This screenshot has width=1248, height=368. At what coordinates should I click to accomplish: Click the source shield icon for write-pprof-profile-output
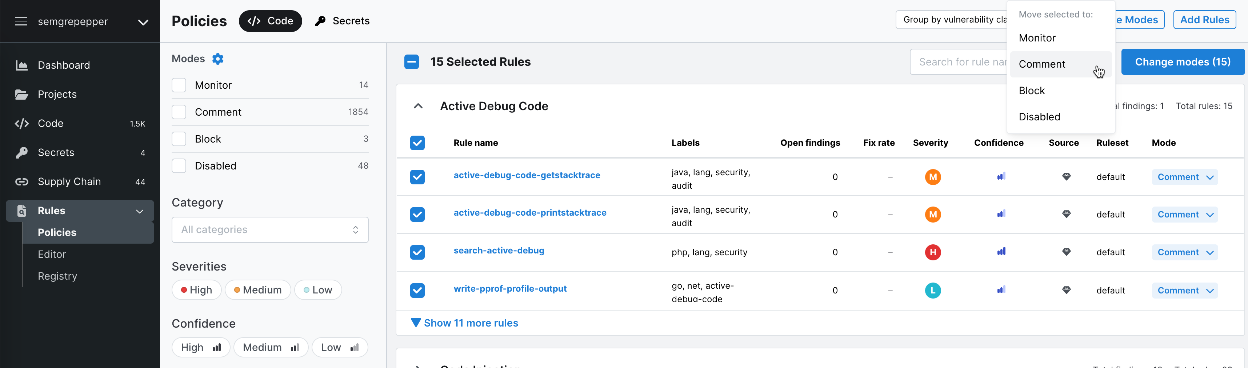(x=1066, y=291)
